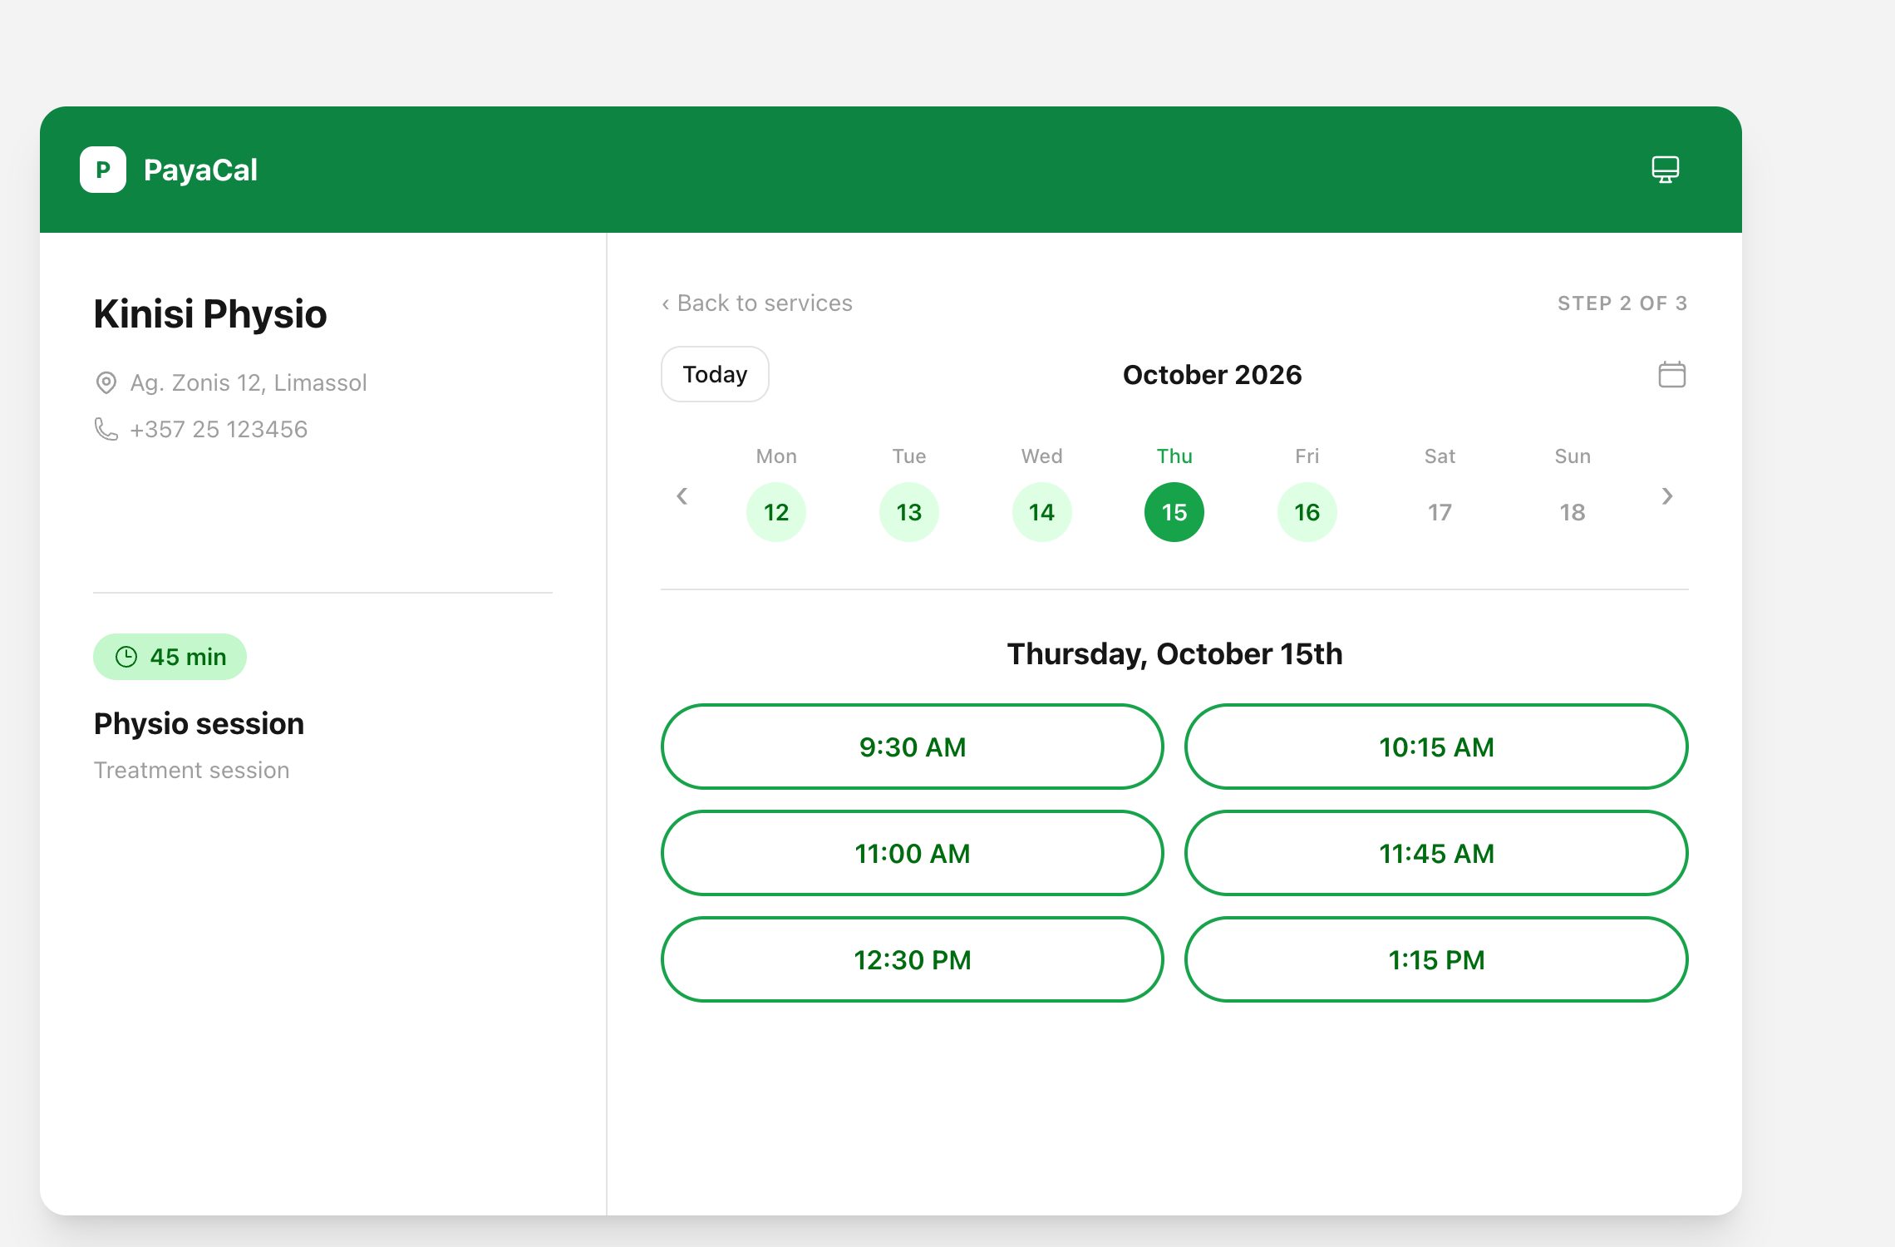Click the STEP 2 OF 3 indicator
The width and height of the screenshot is (1895, 1247).
click(1622, 303)
